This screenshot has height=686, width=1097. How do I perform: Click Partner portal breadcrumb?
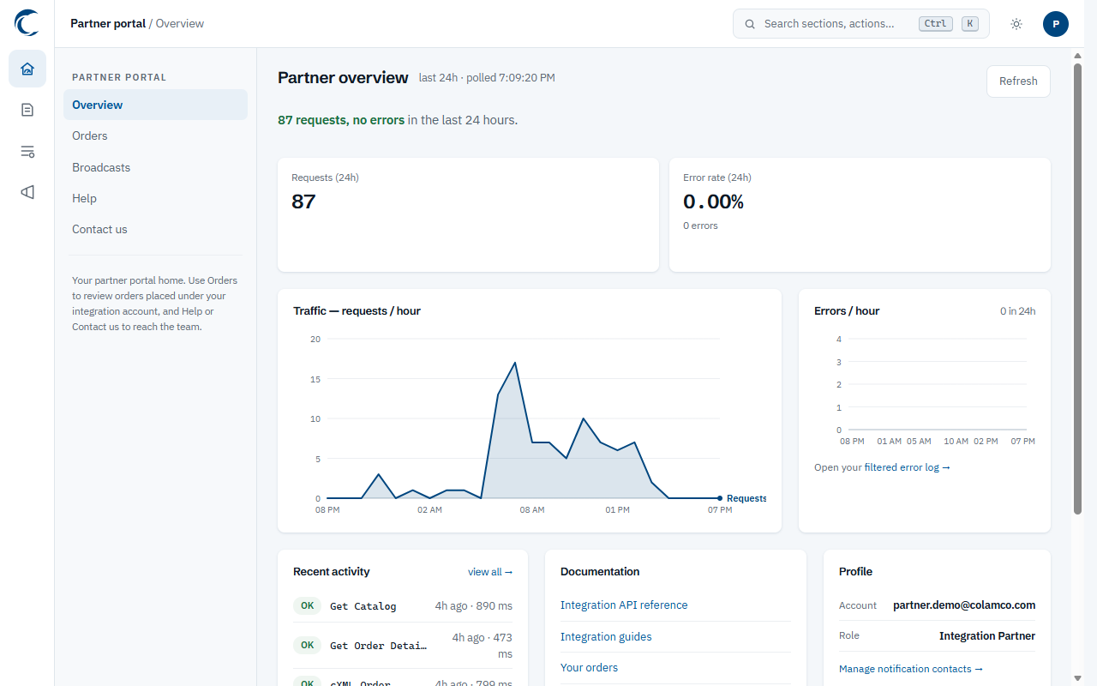[108, 24]
